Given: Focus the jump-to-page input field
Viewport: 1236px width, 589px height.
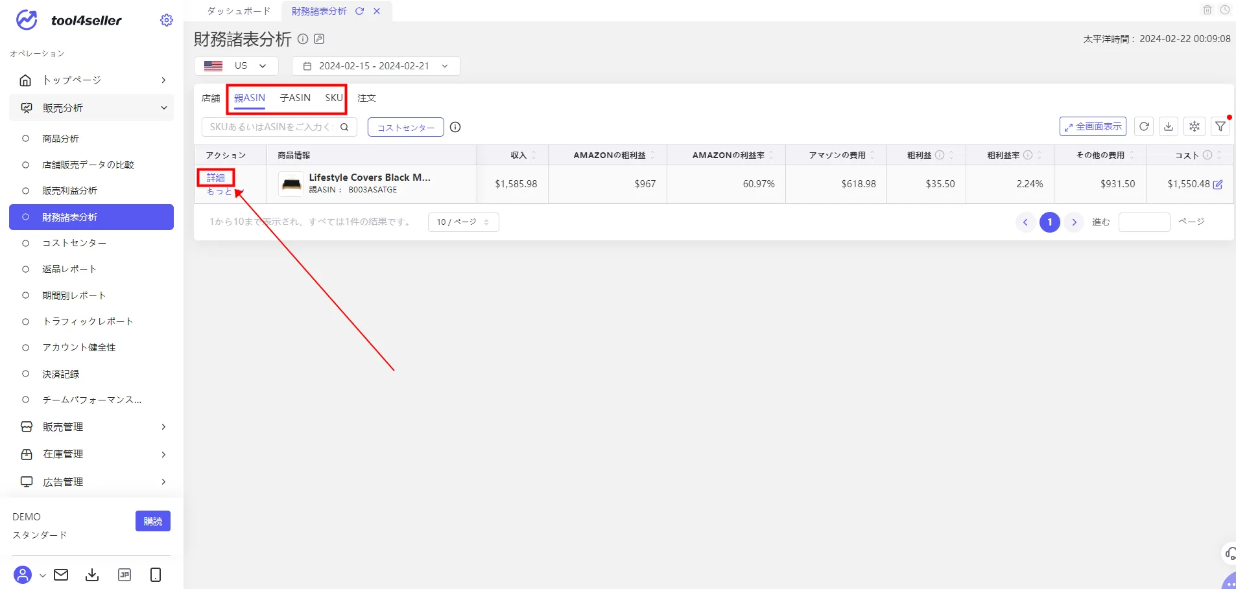Looking at the screenshot, I should 1145,222.
